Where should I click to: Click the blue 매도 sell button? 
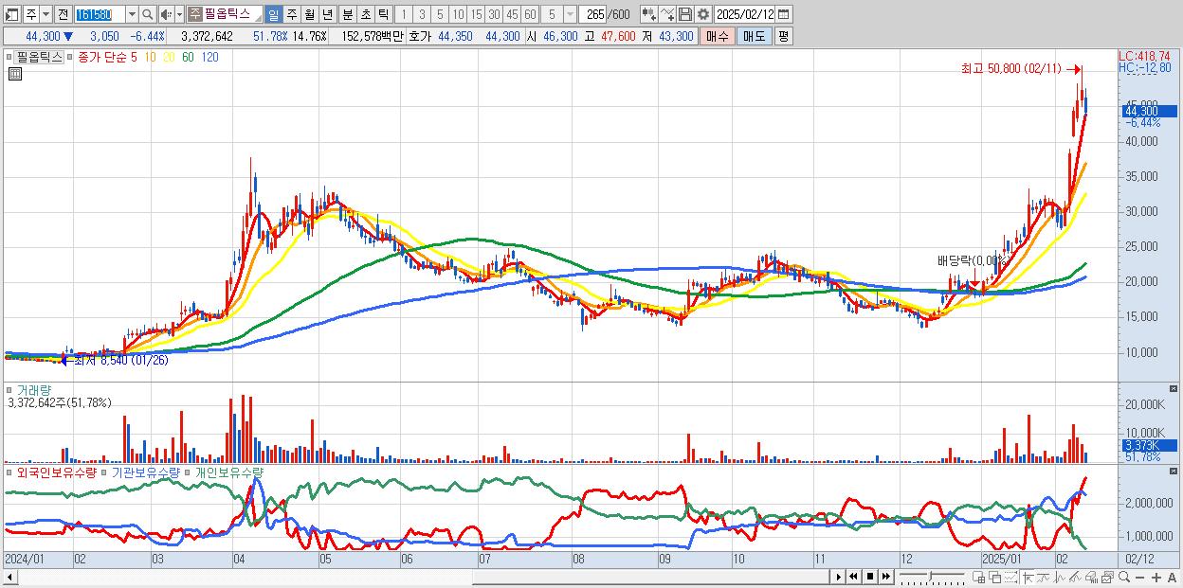pyautogui.click(x=754, y=36)
